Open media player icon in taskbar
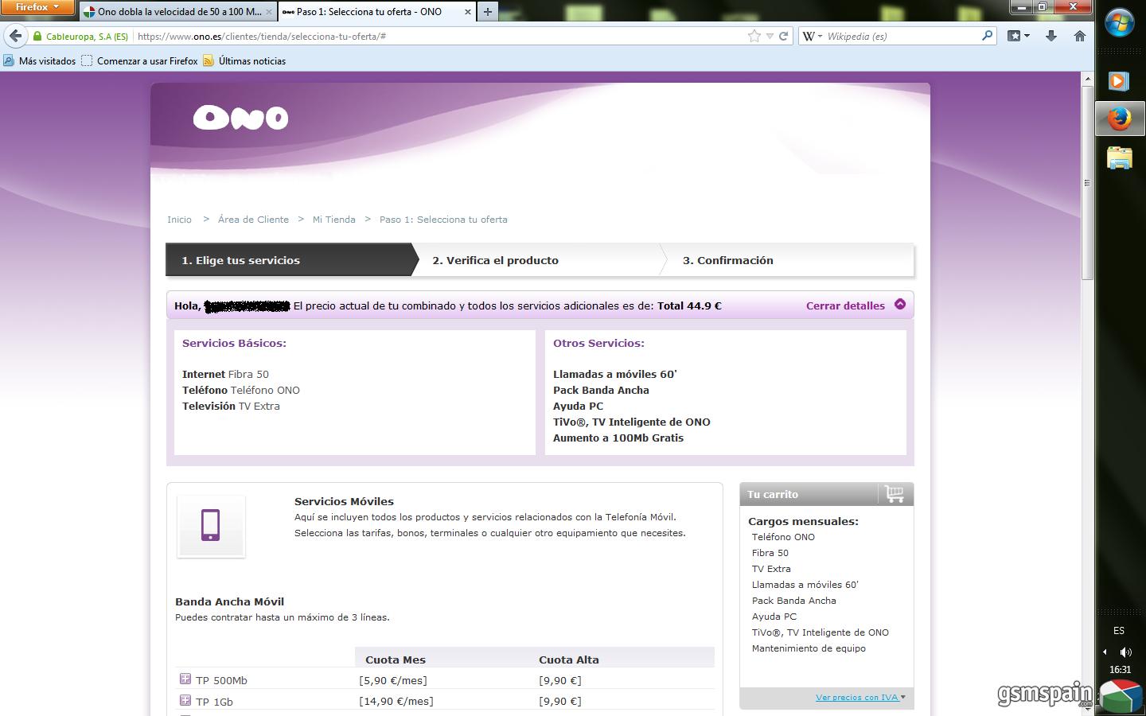Screen dimensions: 1146x716 click(x=1120, y=81)
